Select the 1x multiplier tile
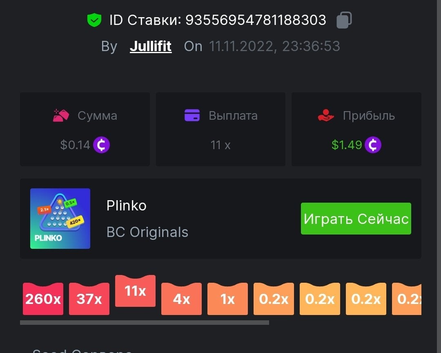 tap(227, 299)
